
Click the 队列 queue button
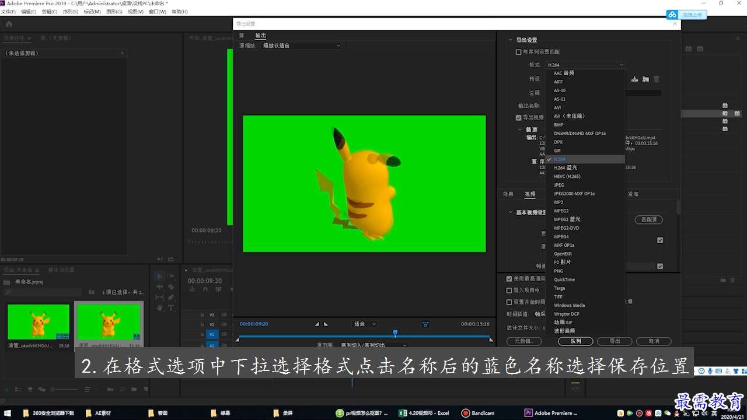pos(575,341)
